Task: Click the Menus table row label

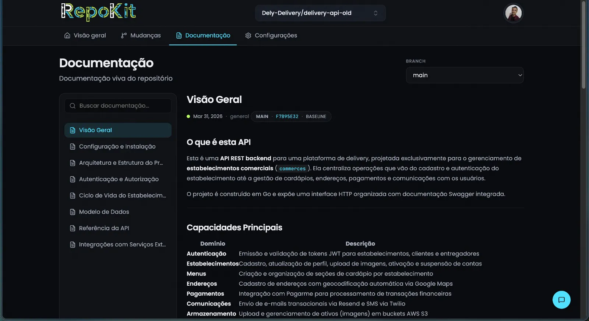Action: coord(196,274)
